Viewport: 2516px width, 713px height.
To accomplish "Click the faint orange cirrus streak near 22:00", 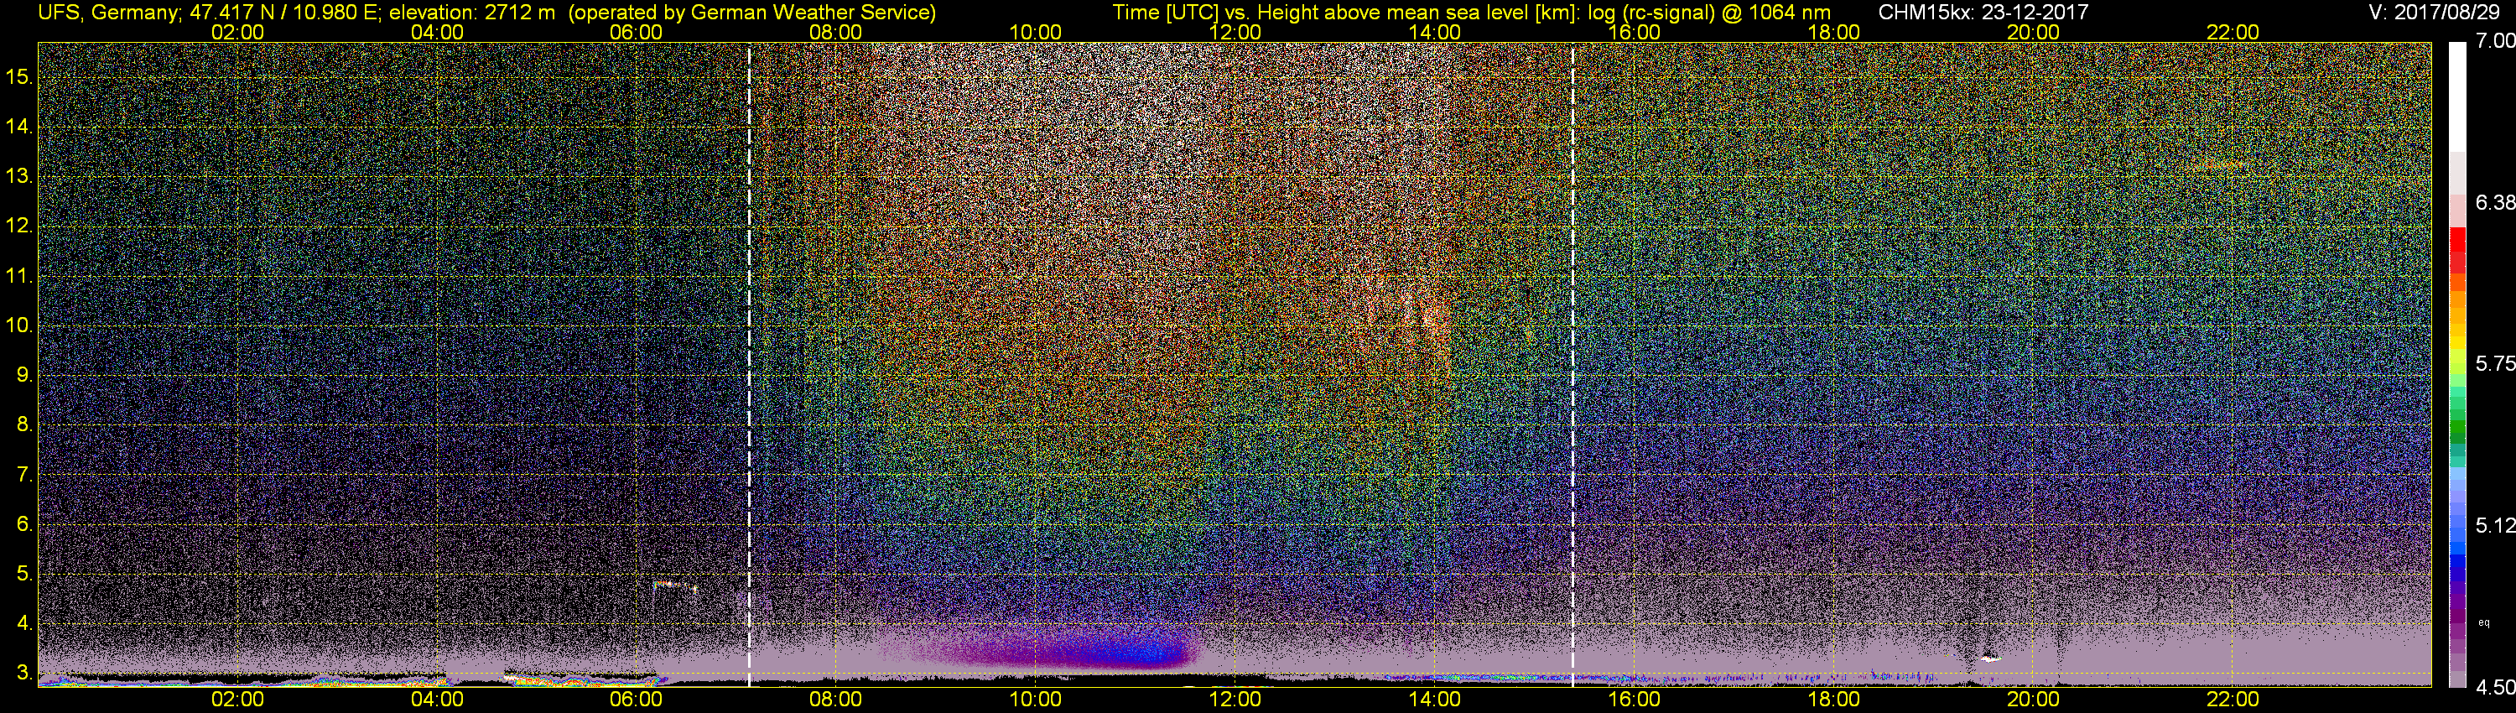I will point(2219,166).
